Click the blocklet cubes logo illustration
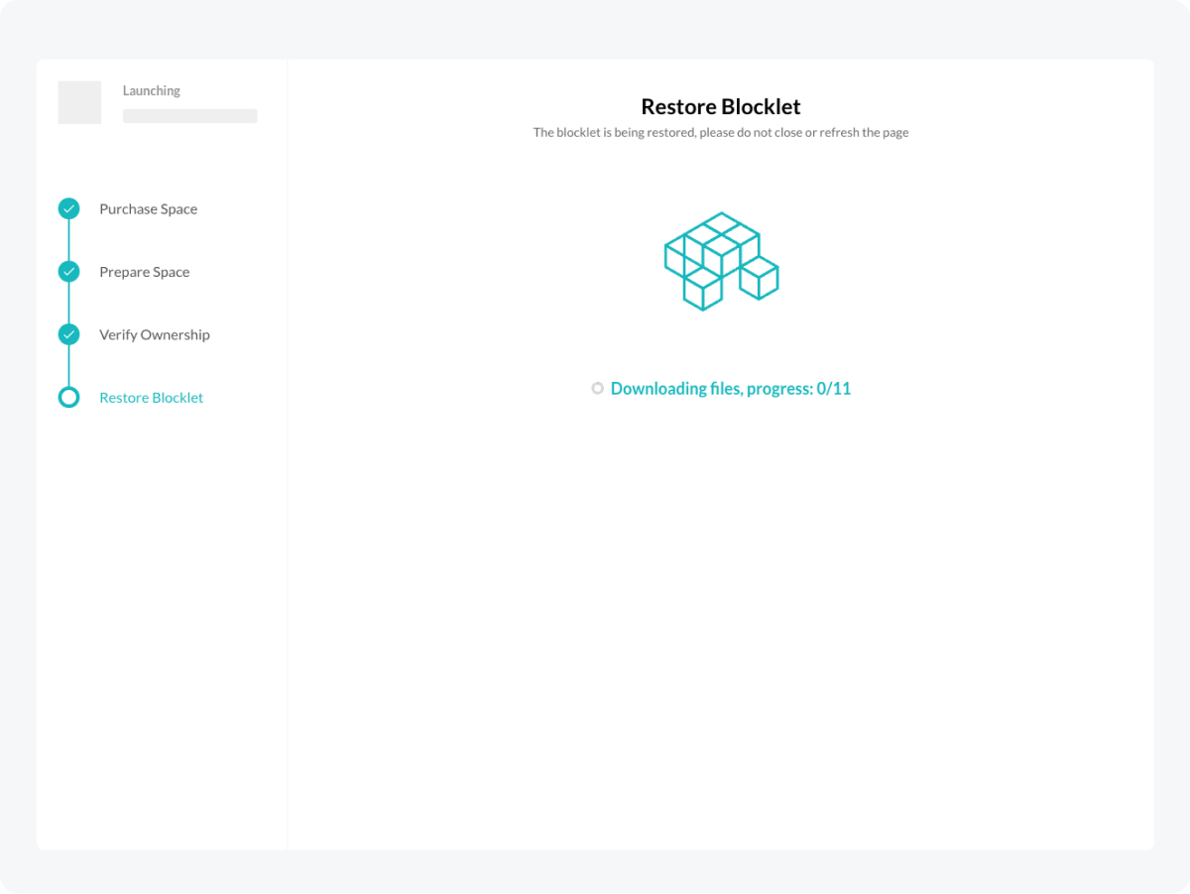The width and height of the screenshot is (1190, 894). 721,260
